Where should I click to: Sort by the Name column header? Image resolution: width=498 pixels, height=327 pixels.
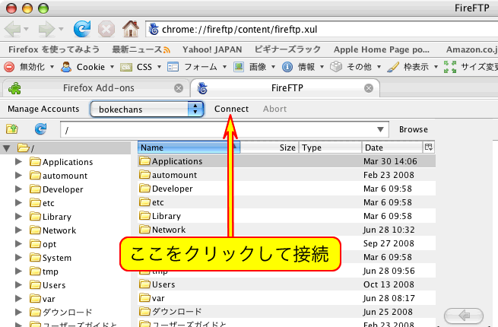tap(189, 147)
